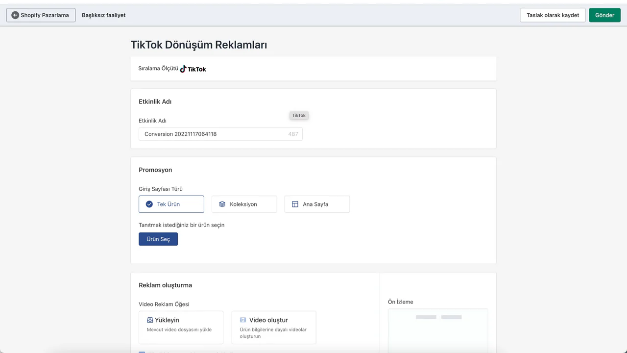
Task: Select the Yükleyin upload video card
Action: click(181, 328)
